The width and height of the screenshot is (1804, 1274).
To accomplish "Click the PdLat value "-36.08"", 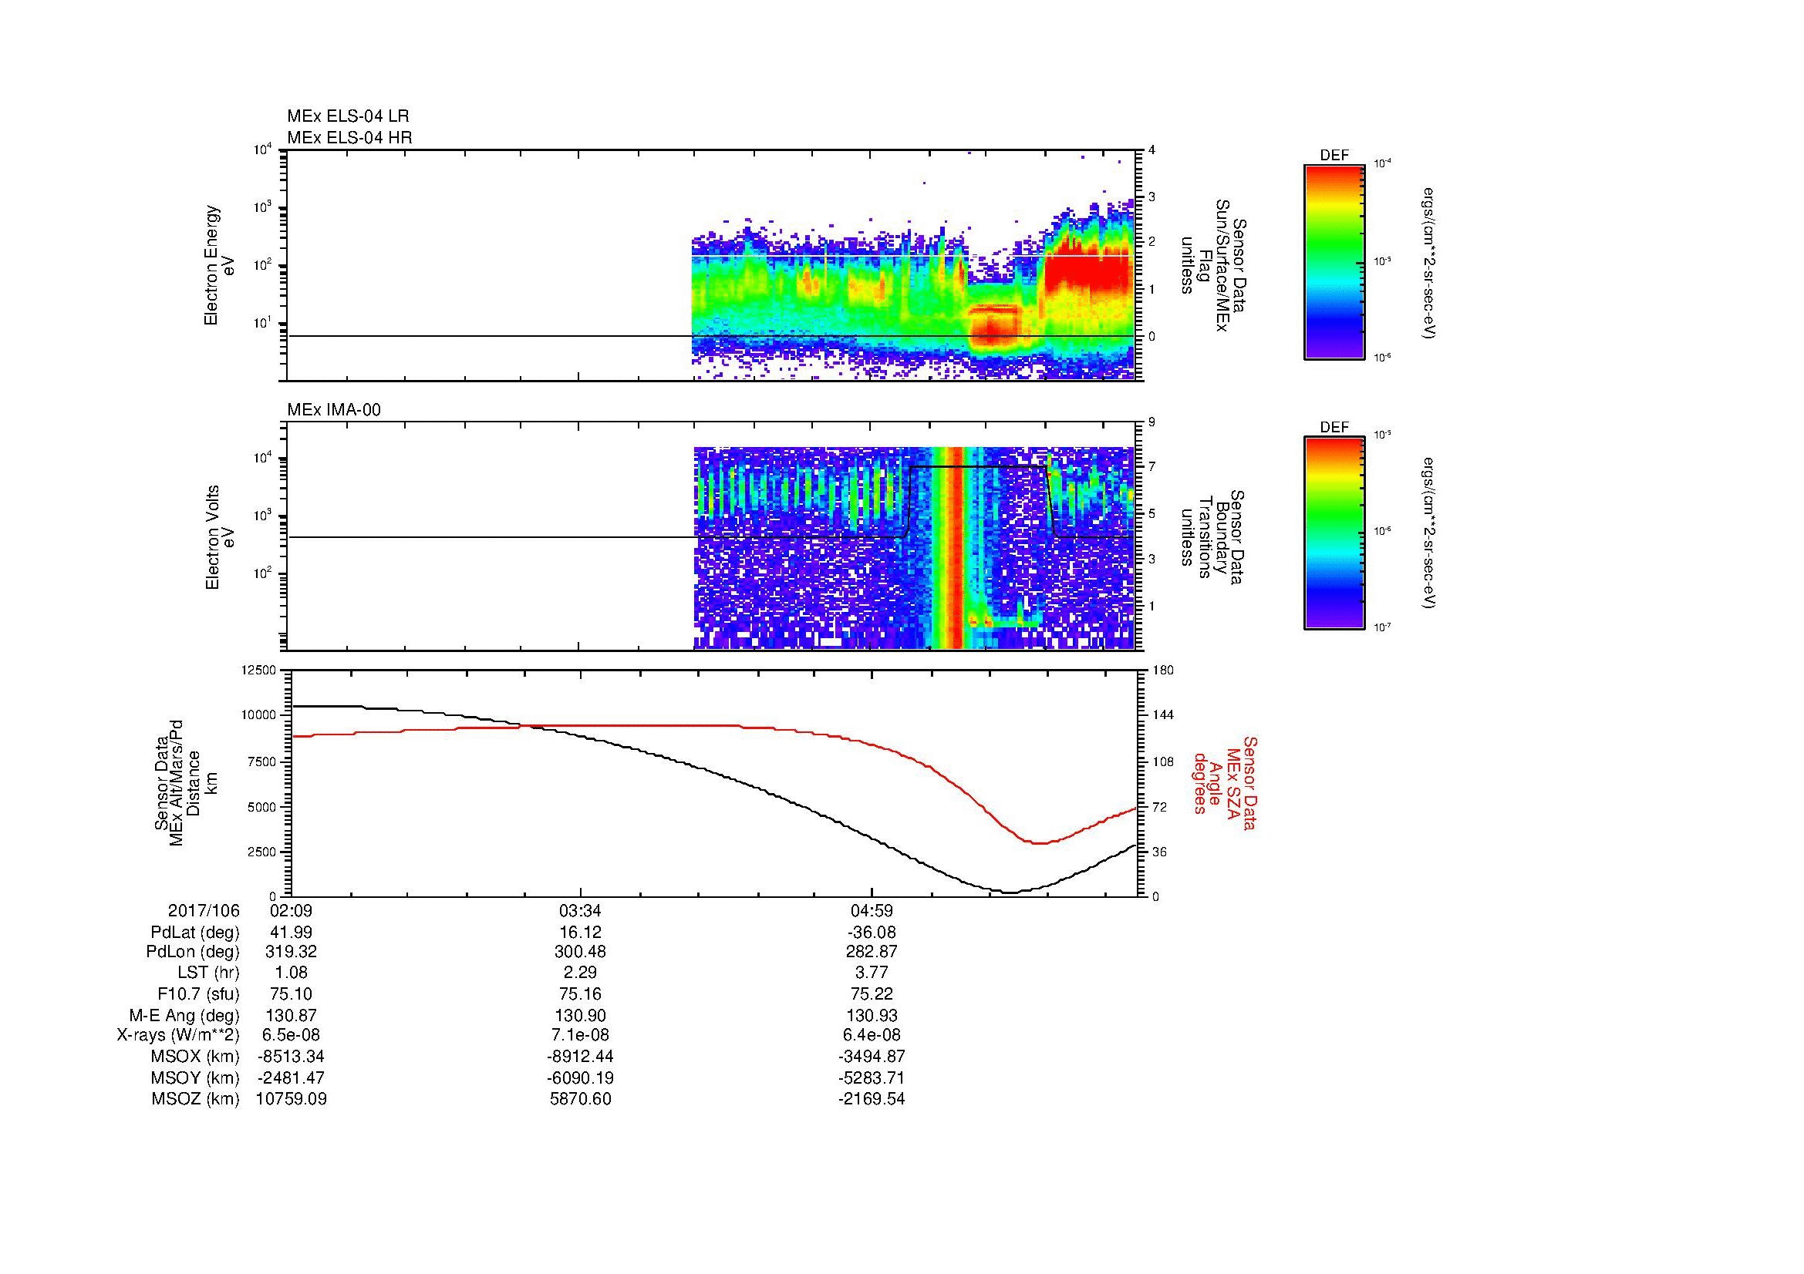I will point(872,933).
